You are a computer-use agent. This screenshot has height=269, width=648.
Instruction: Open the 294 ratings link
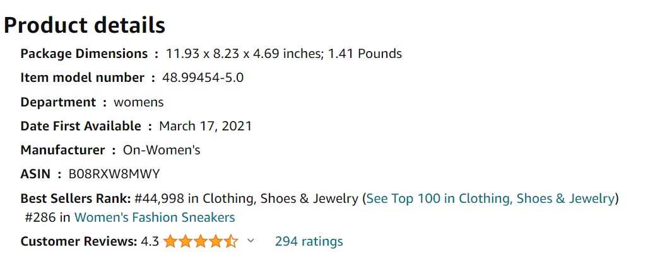tap(309, 241)
